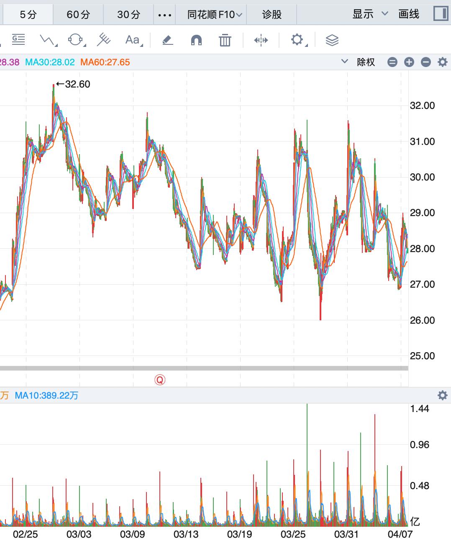Expand the chevron left of 除权
The image size is (451, 541).
(345, 62)
